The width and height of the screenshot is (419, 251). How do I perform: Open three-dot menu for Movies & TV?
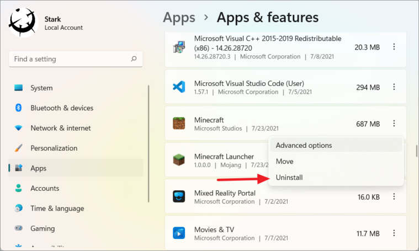(x=394, y=233)
